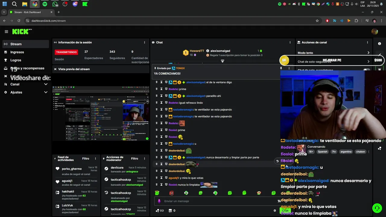This screenshot has width=386, height=217.
Task: Delete alexisomaigad's 'el de la ventana digo' message
Action: tap(157, 82)
